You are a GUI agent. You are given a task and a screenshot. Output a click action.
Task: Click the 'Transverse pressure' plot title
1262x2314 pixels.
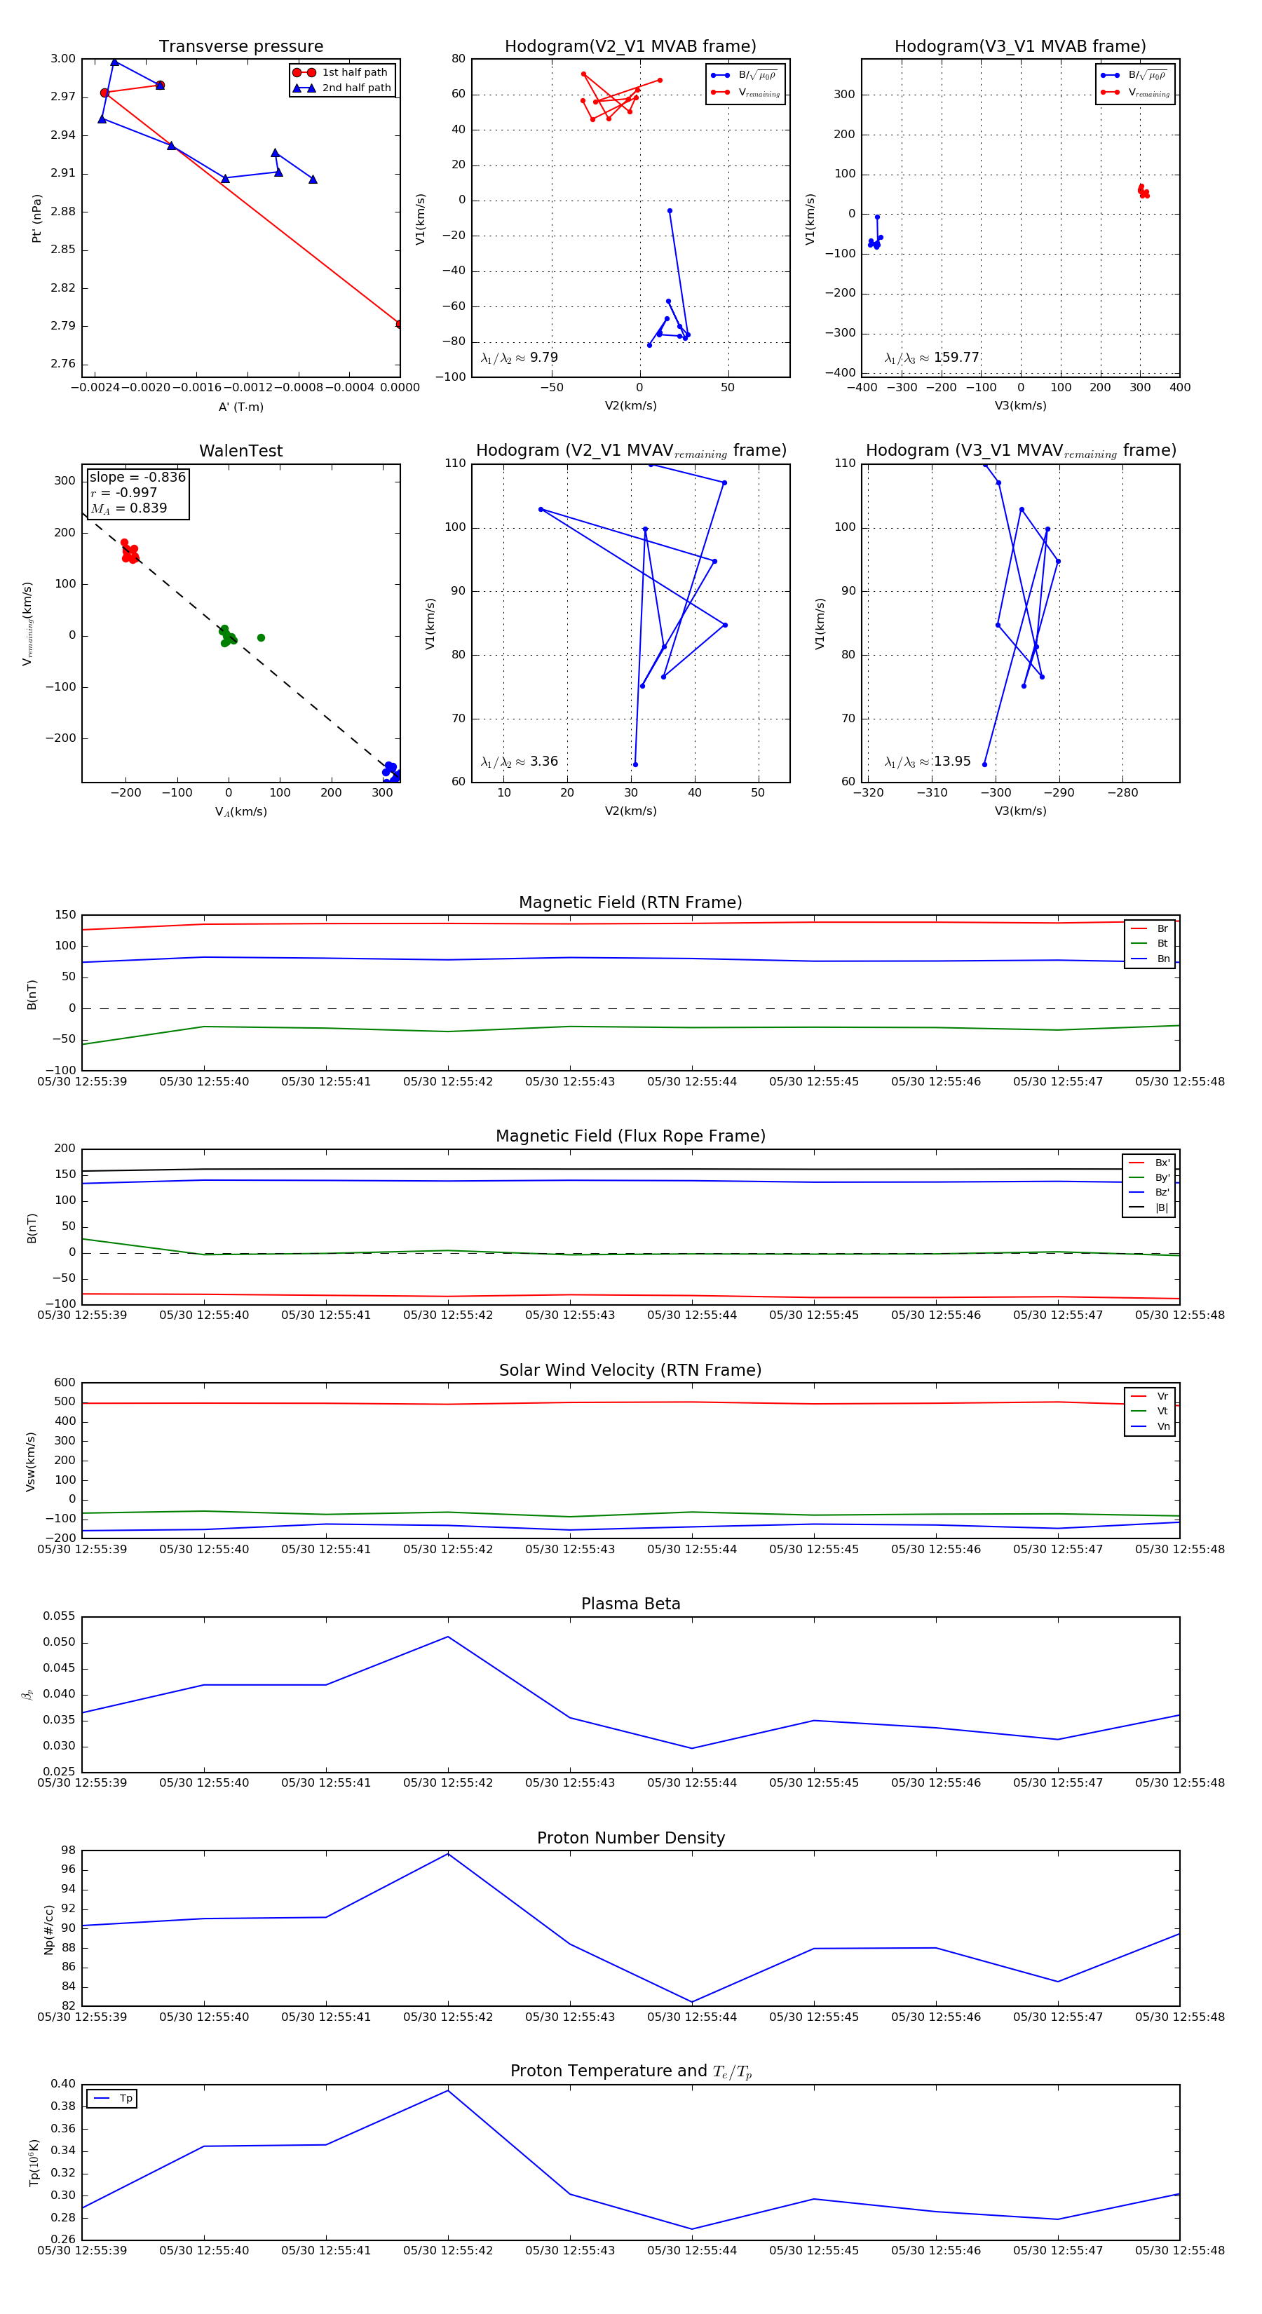[x=240, y=47]
